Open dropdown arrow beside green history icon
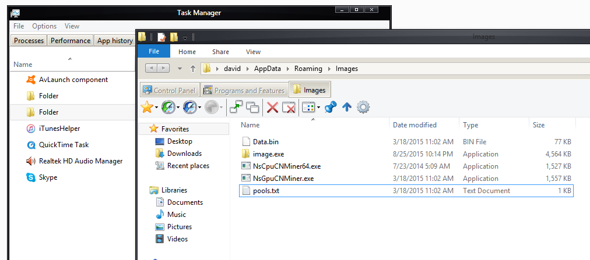The height and width of the screenshot is (260, 590). (177, 108)
